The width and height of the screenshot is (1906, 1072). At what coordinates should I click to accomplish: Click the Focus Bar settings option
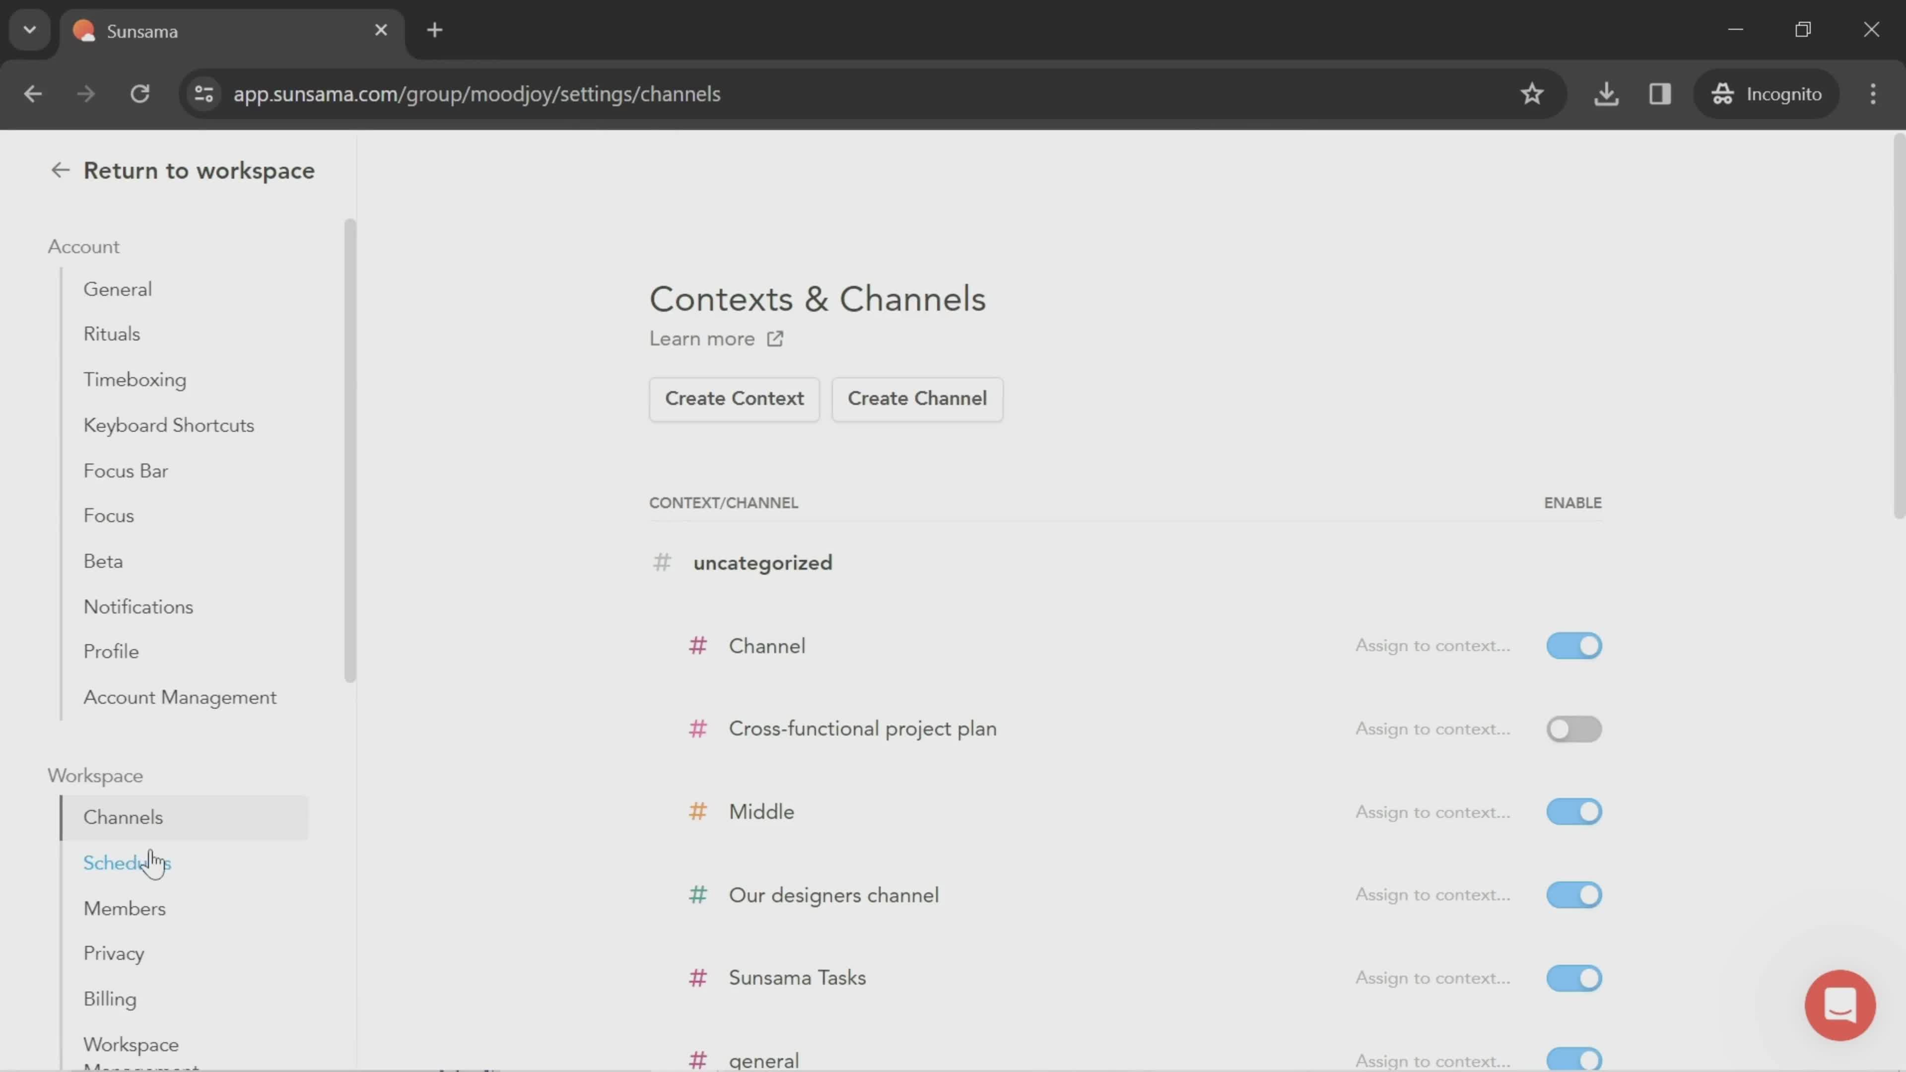tap(125, 470)
